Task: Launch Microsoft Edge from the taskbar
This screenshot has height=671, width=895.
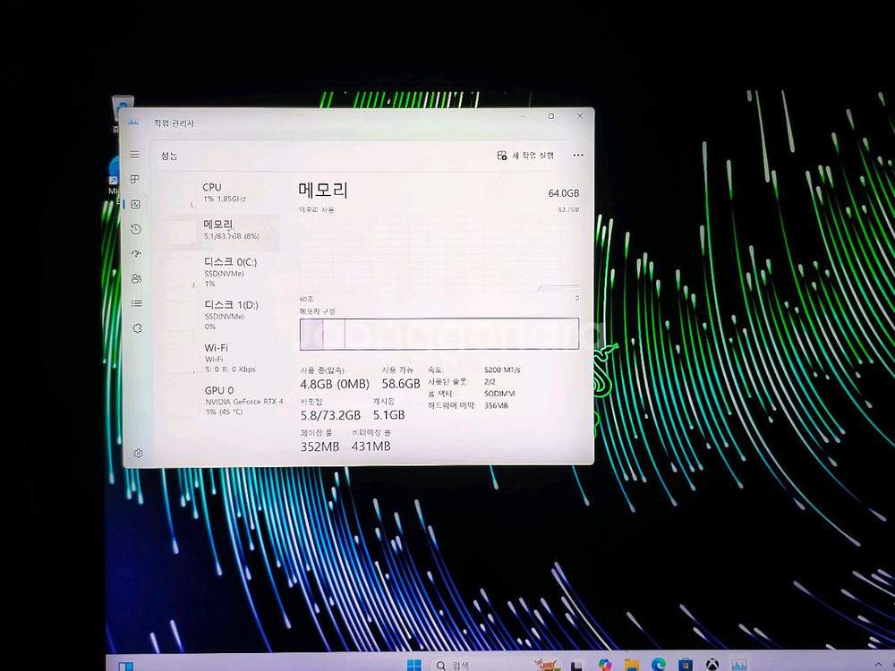Action: (658, 665)
